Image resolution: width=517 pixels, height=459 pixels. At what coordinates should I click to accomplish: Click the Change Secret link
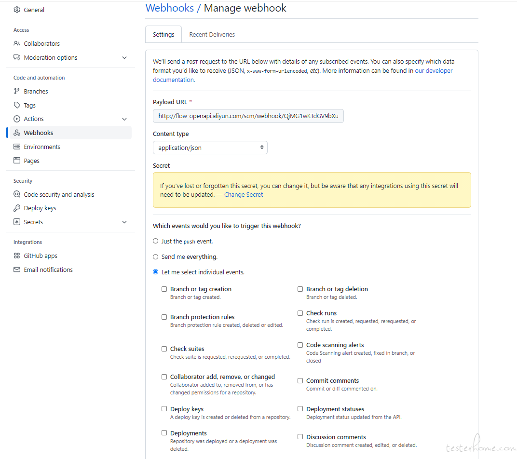coord(244,195)
